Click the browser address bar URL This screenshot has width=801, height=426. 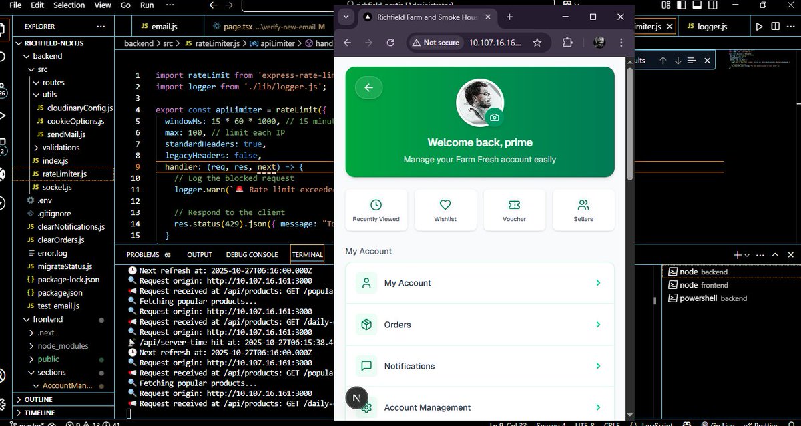tap(495, 43)
